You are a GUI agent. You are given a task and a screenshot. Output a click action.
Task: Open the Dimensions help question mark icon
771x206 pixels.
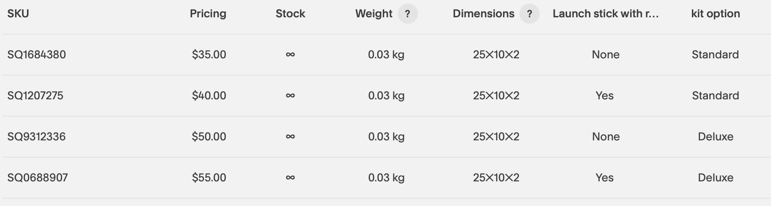[529, 14]
